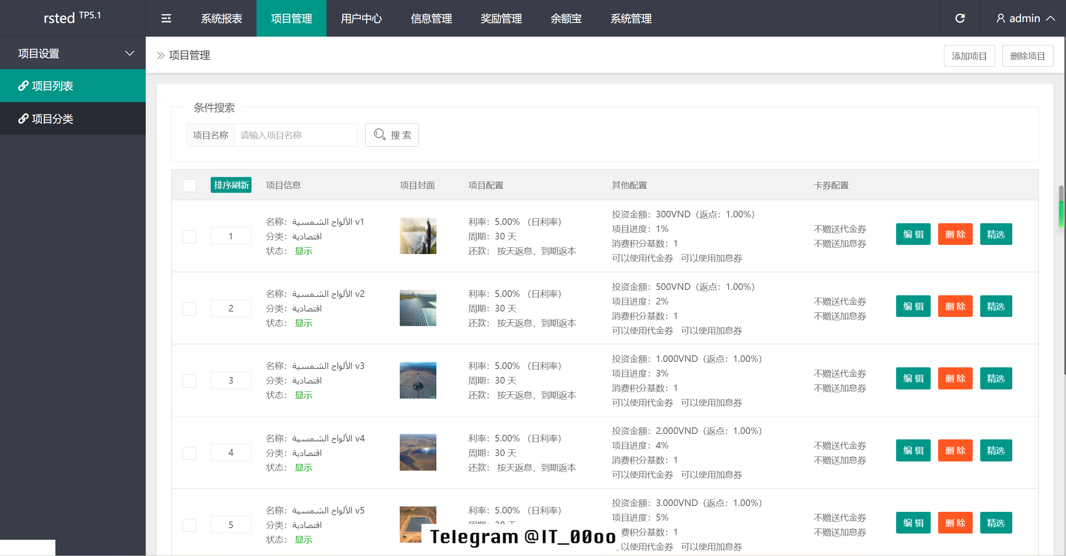The width and height of the screenshot is (1066, 556).
Task: Click 项目信息 column header
Action: pyautogui.click(x=284, y=185)
